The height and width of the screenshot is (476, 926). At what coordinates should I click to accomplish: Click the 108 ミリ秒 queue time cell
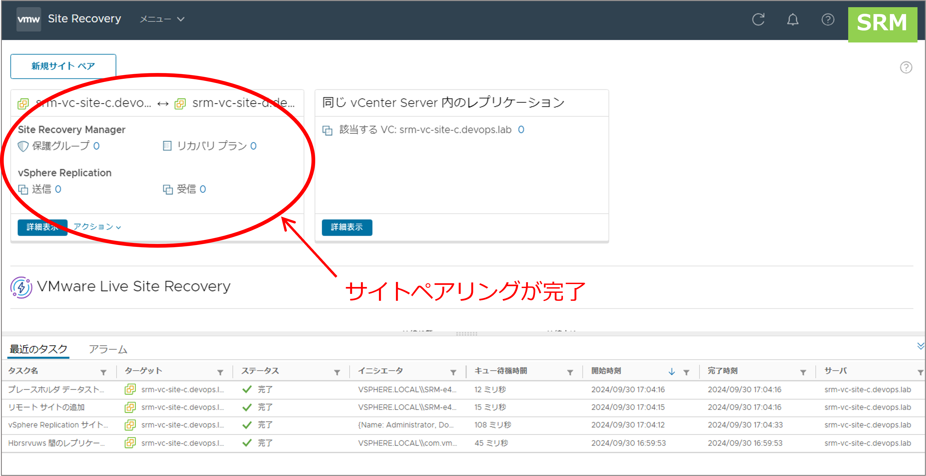492,425
